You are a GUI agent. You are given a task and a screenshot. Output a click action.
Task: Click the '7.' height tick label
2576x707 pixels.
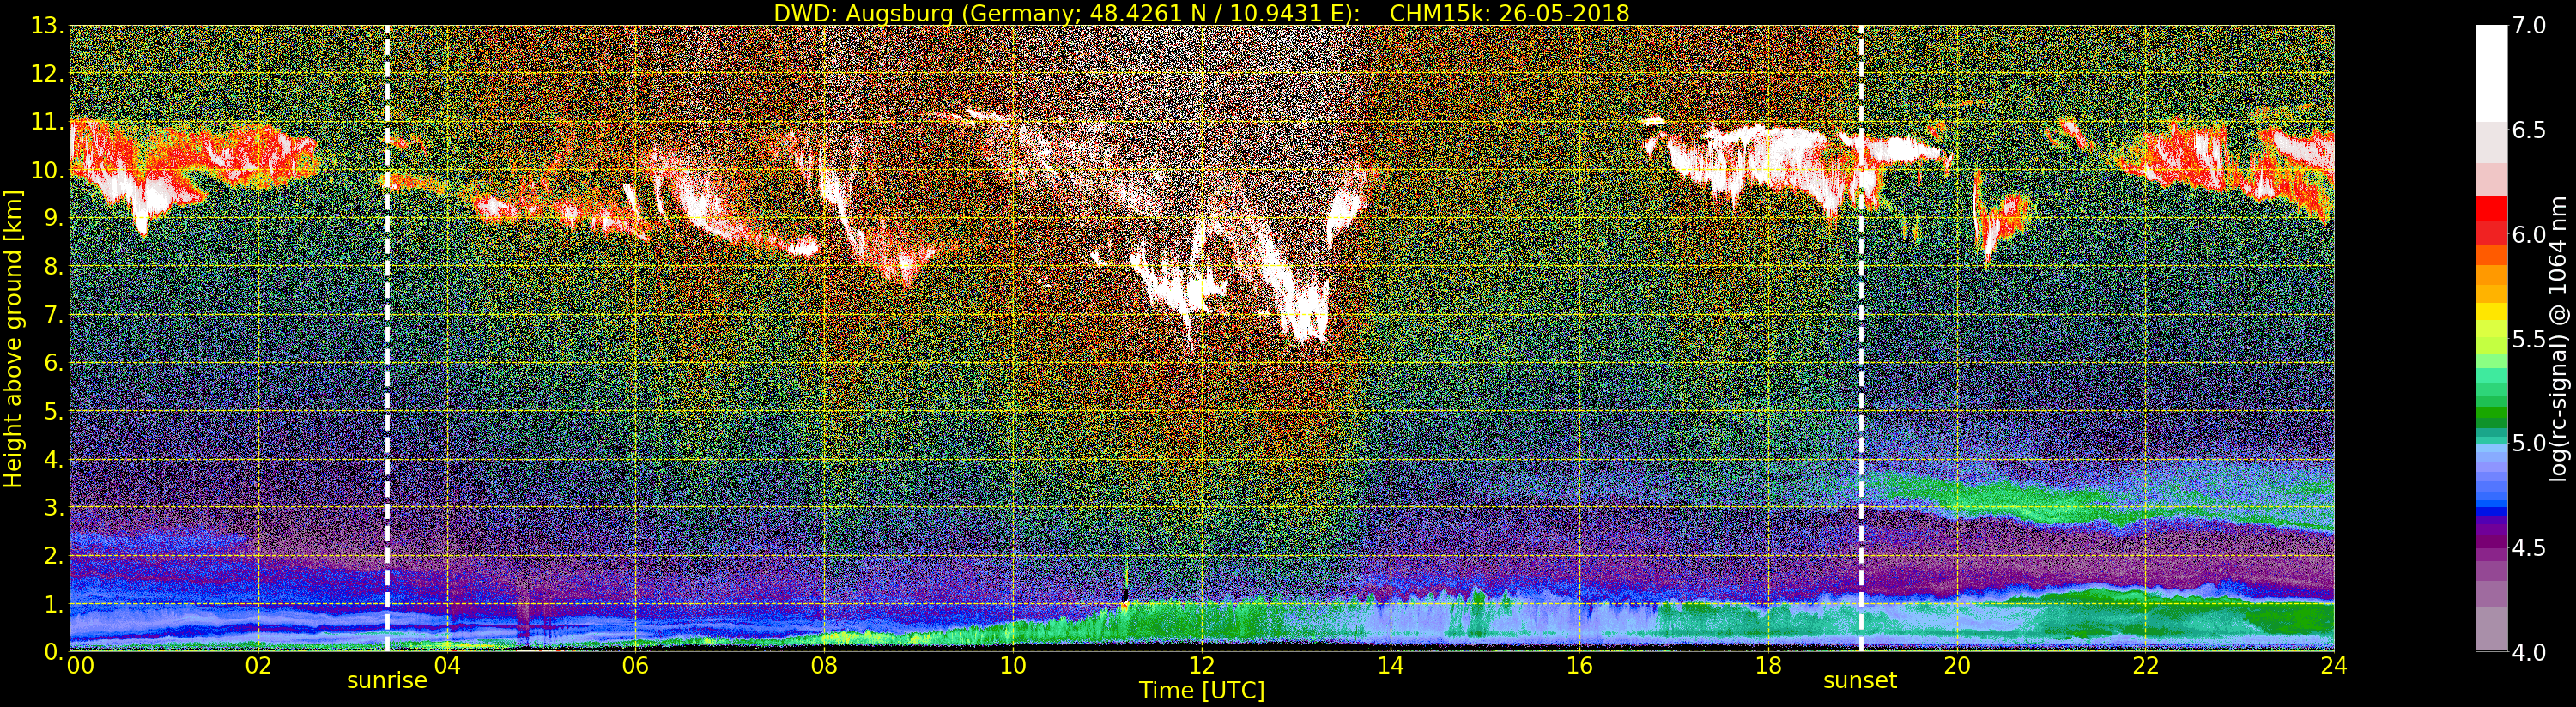coord(54,315)
